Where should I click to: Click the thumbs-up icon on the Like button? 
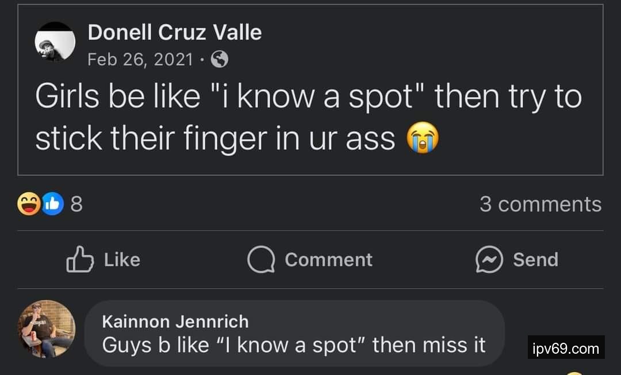[x=80, y=259]
